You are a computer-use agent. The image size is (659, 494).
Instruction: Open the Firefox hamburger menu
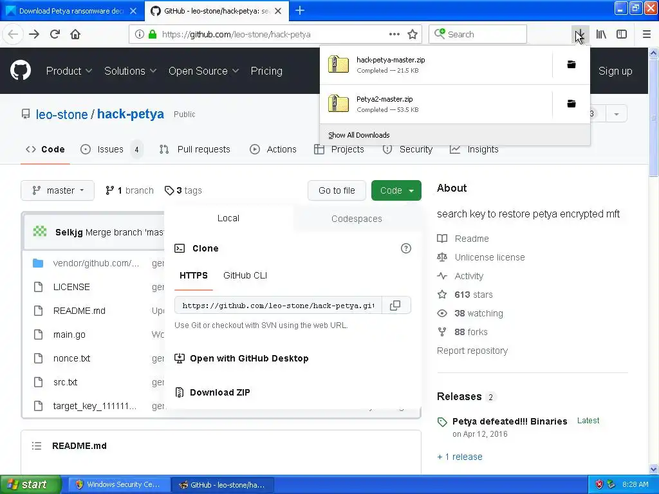pyautogui.click(x=647, y=34)
